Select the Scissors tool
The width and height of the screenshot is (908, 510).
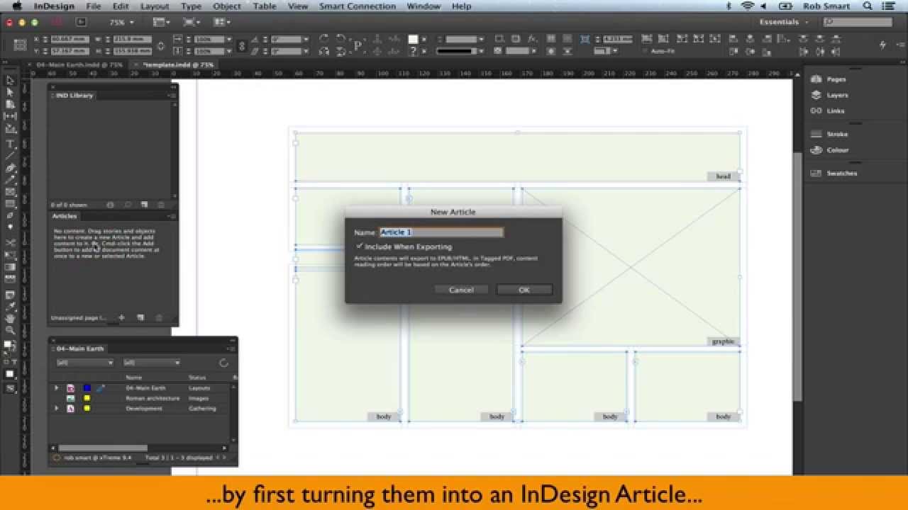pos(10,243)
